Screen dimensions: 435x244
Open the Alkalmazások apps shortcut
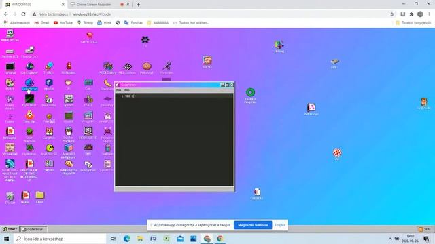pos(16,22)
